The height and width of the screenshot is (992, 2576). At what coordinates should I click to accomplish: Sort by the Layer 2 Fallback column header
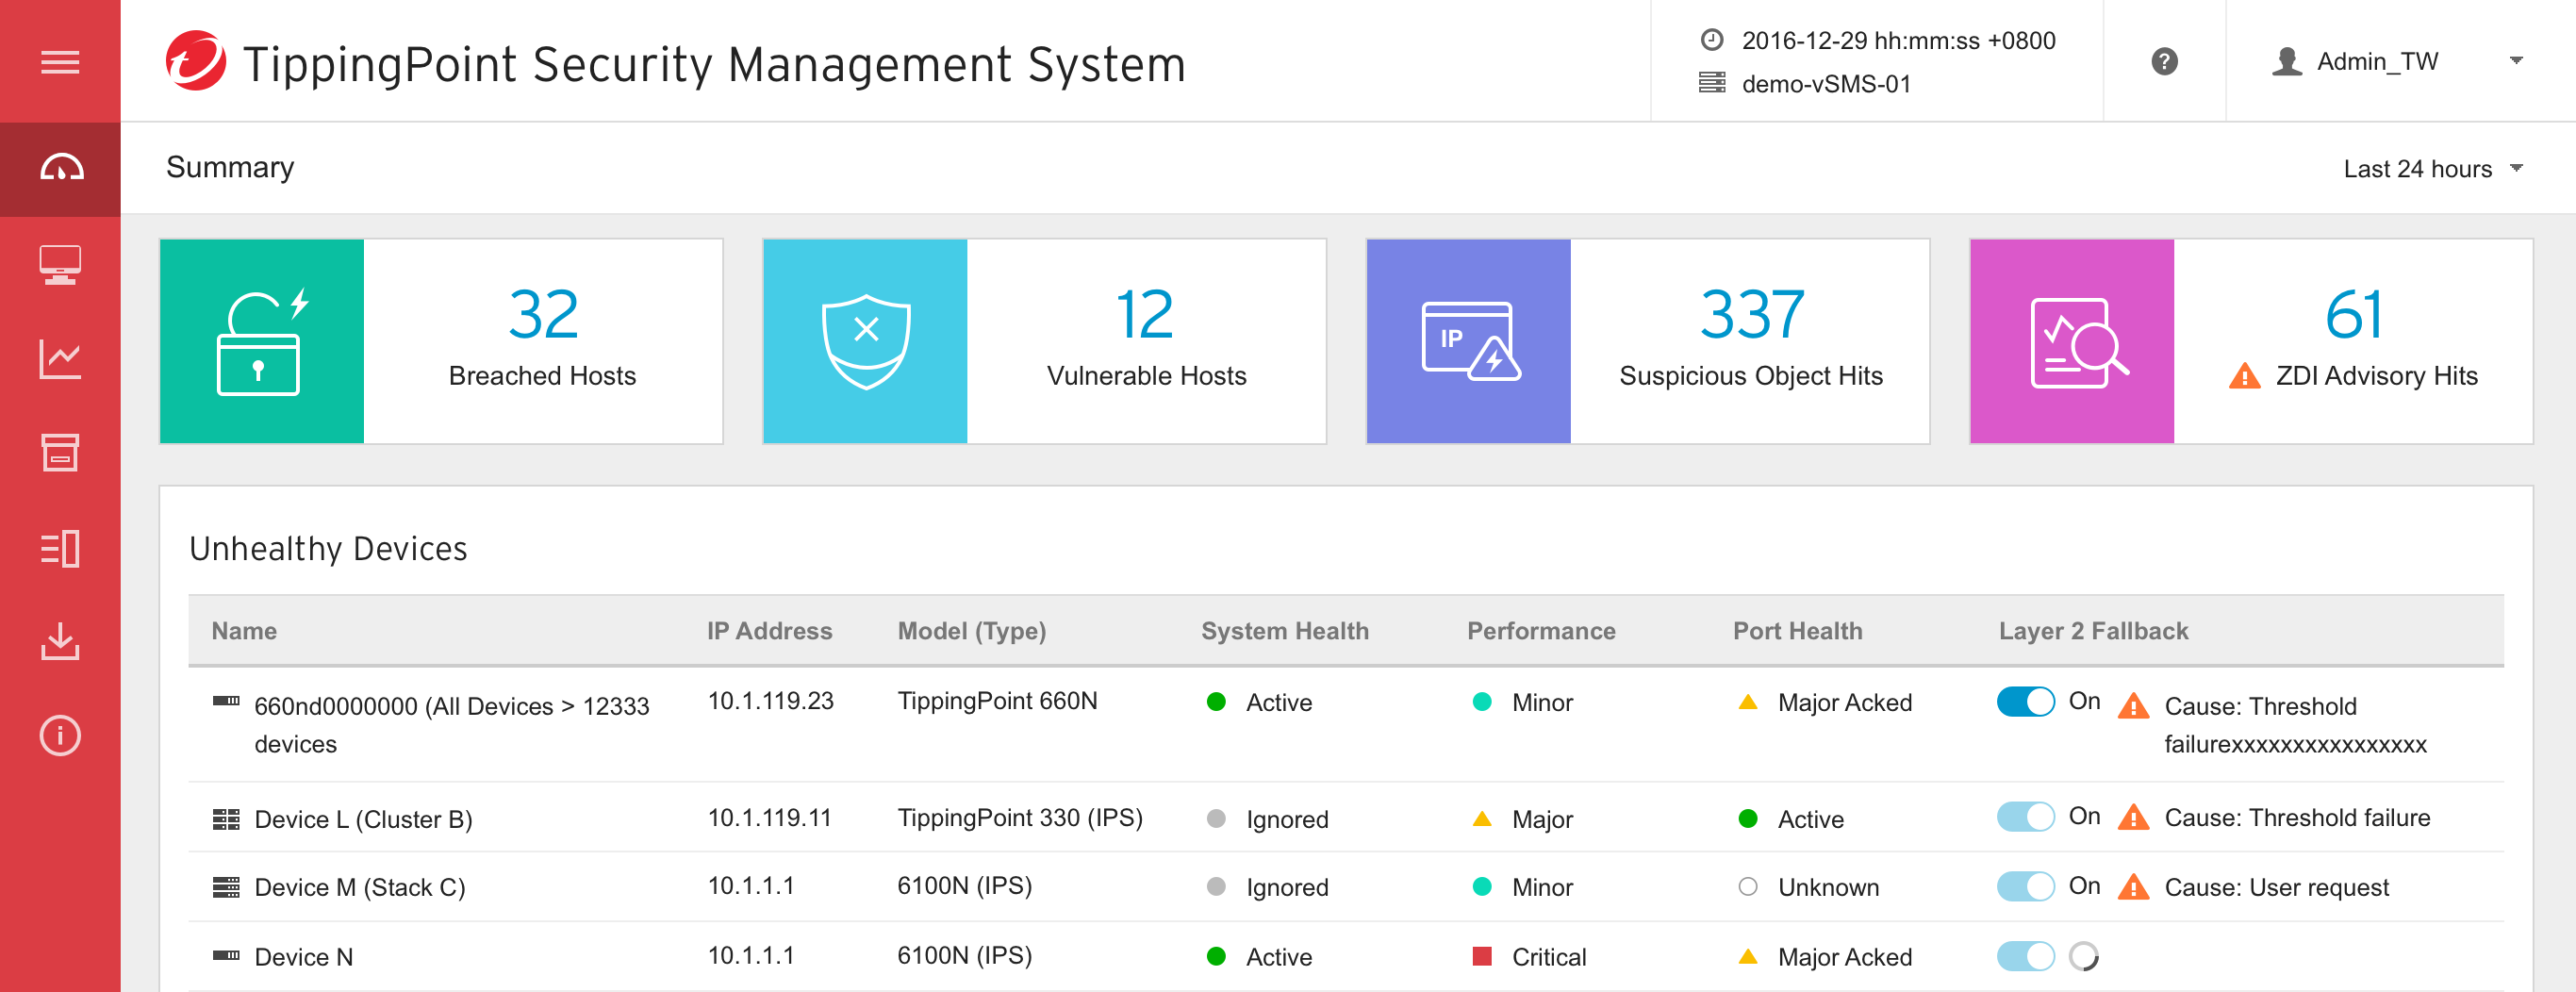tap(2092, 631)
